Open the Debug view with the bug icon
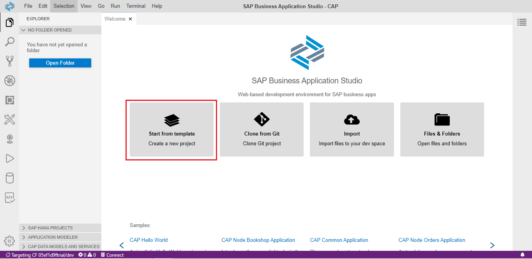This screenshot has height=259, width=532. click(x=9, y=81)
